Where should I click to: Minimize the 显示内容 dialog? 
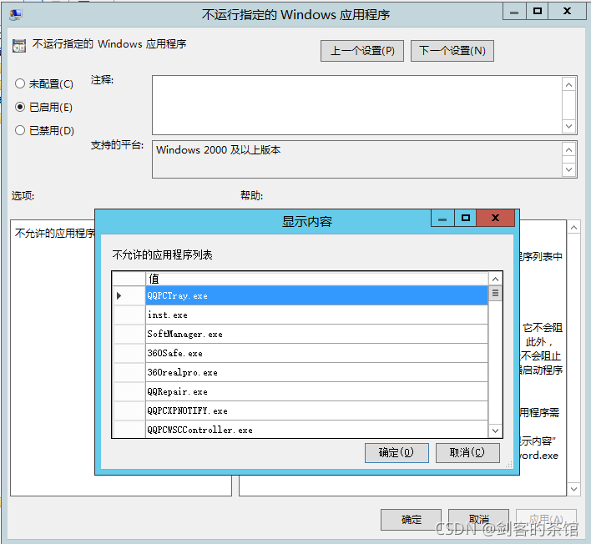(x=443, y=218)
